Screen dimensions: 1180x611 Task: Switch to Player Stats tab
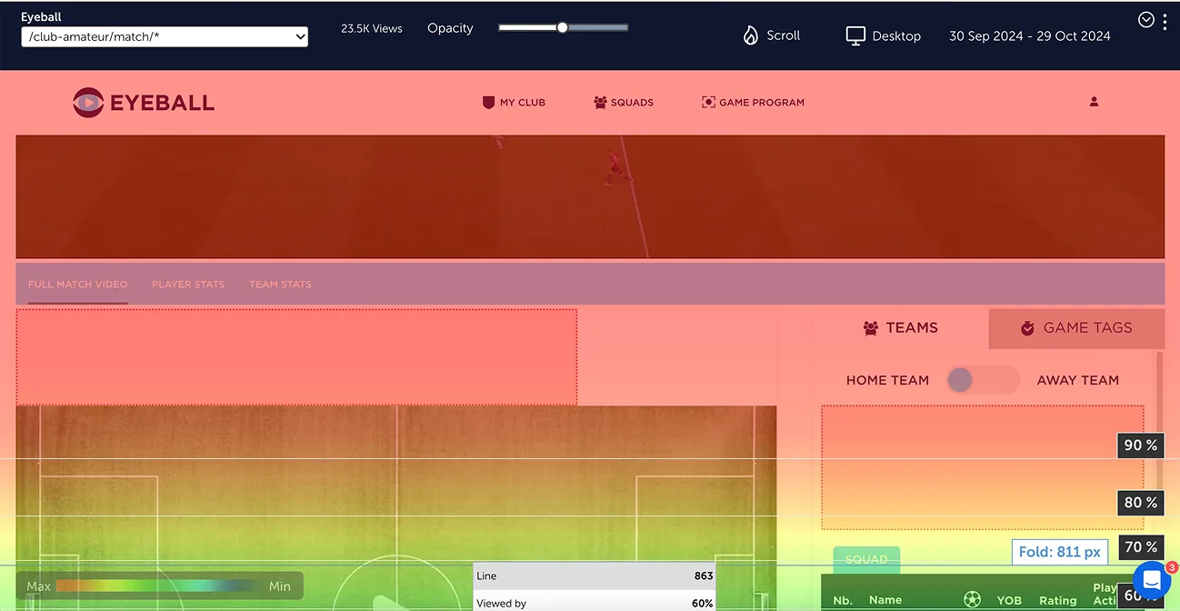coord(188,285)
